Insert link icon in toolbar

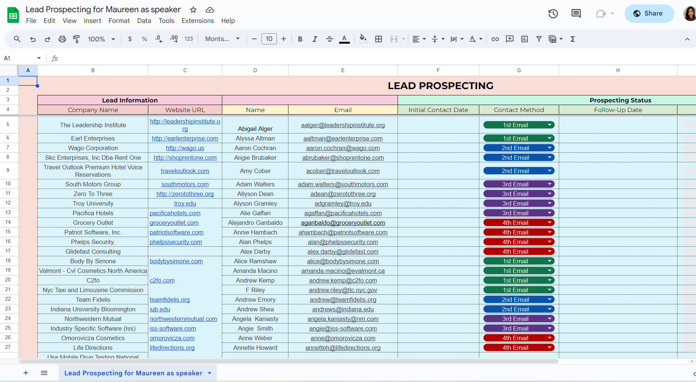coord(495,39)
